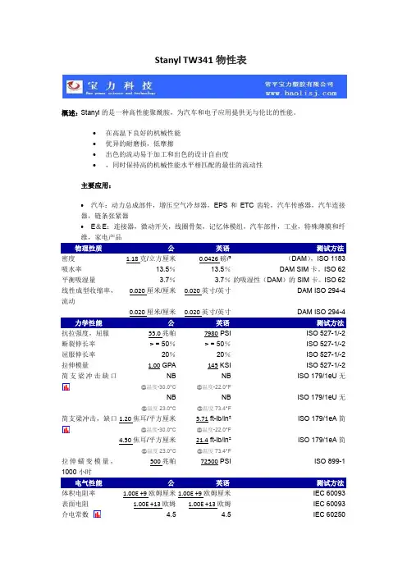Click the ISO 899-1 test method

tap(330, 461)
